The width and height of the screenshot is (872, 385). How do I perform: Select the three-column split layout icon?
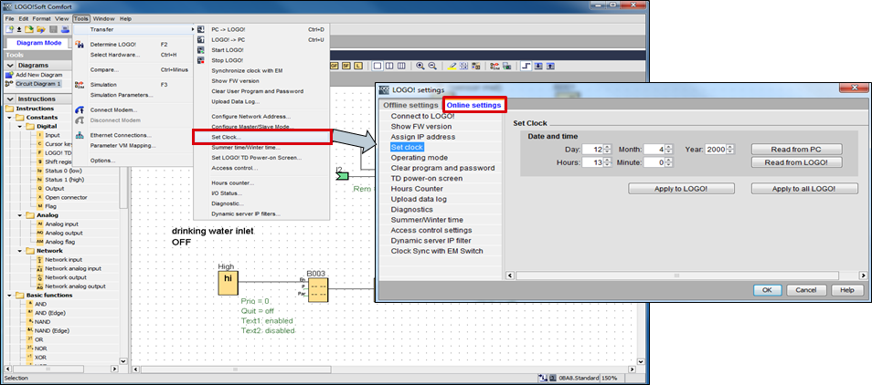pyautogui.click(x=401, y=66)
